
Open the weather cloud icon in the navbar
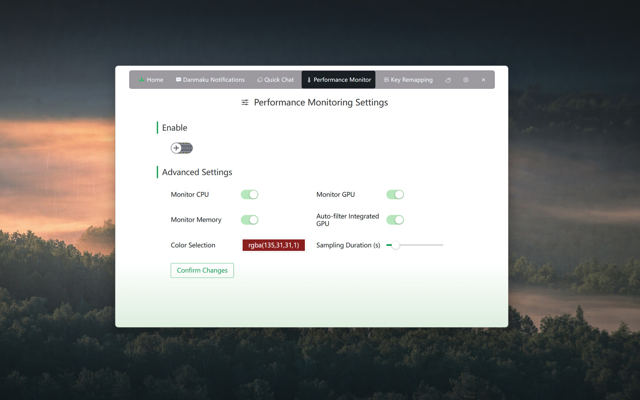448,80
